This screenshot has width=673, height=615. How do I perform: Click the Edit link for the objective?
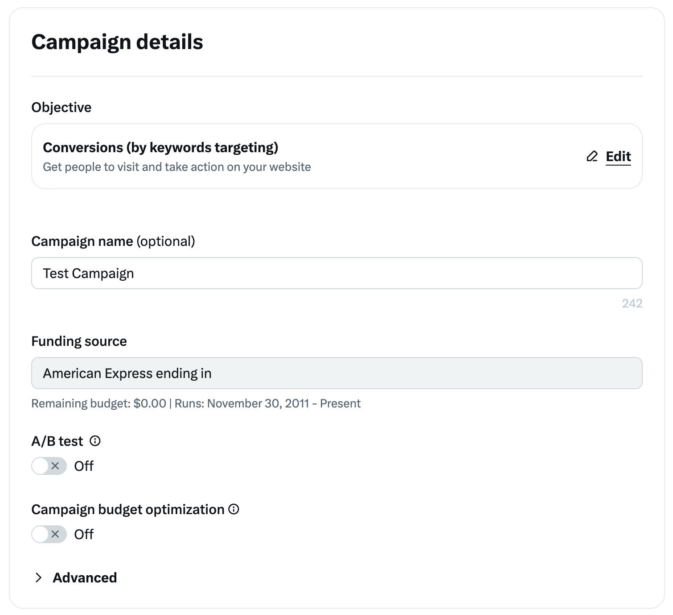click(x=618, y=156)
